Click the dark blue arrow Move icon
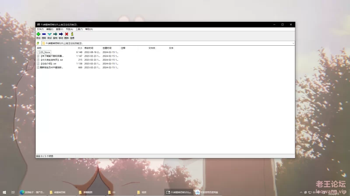The image size is (350, 196). 61,34
